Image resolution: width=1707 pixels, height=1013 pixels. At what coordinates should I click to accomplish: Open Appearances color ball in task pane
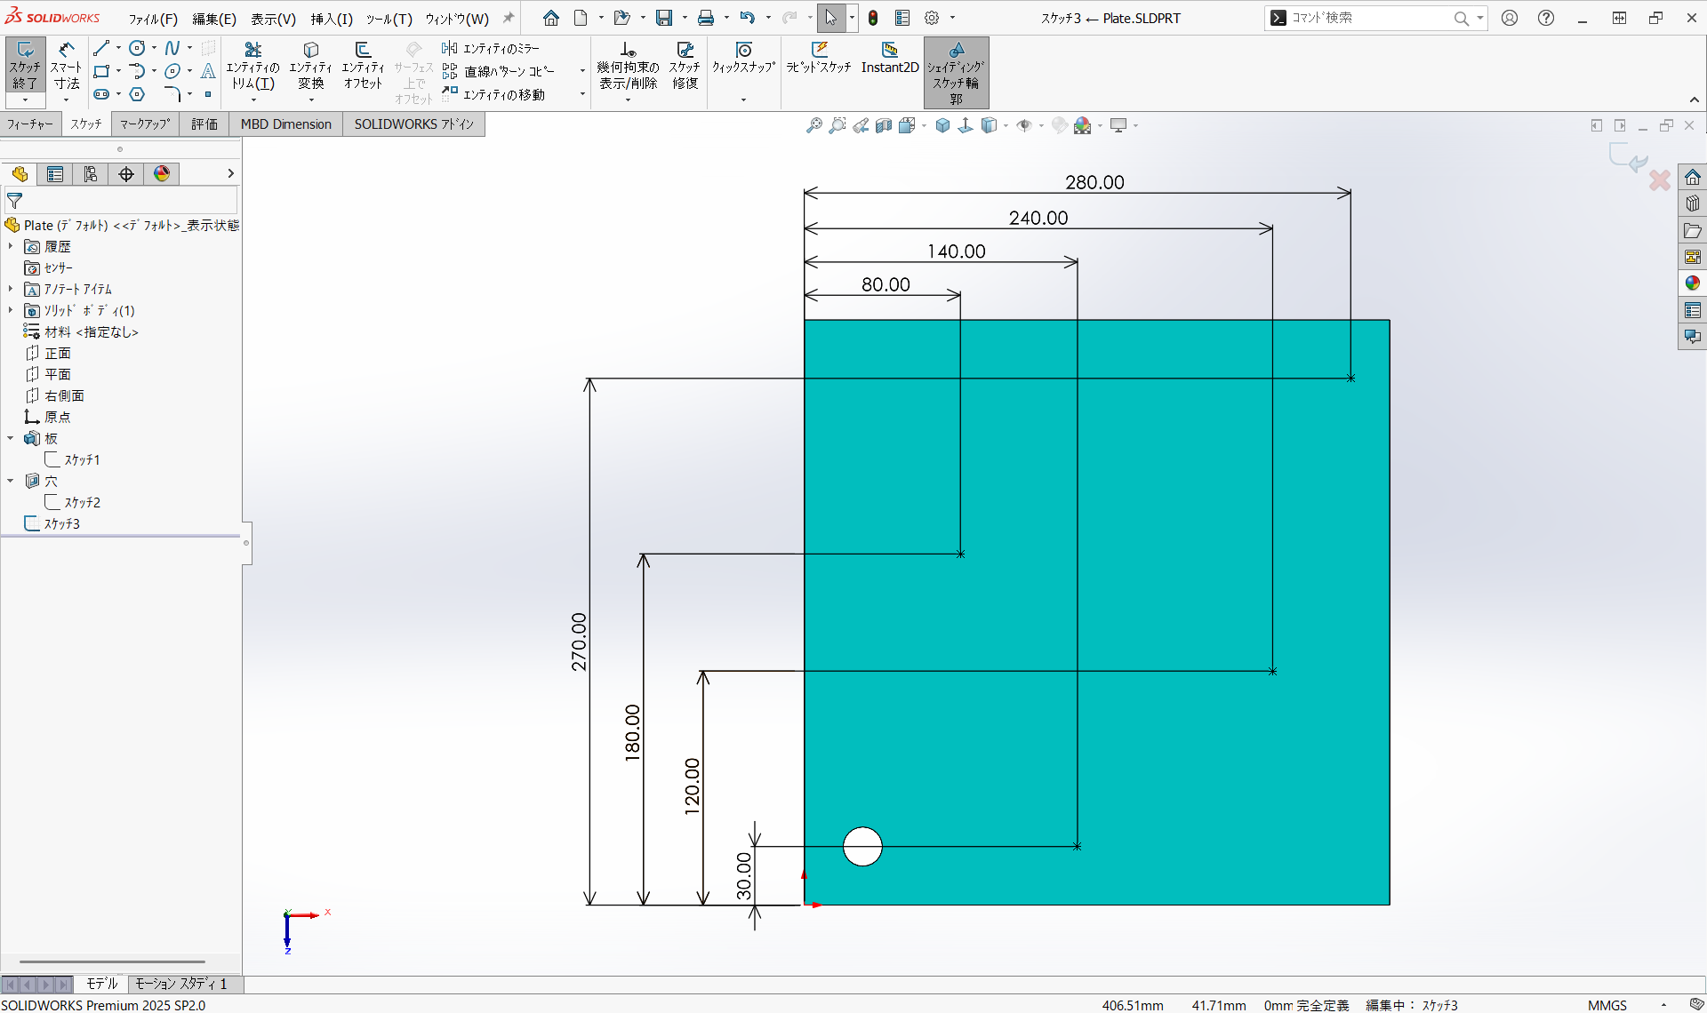(x=1692, y=283)
